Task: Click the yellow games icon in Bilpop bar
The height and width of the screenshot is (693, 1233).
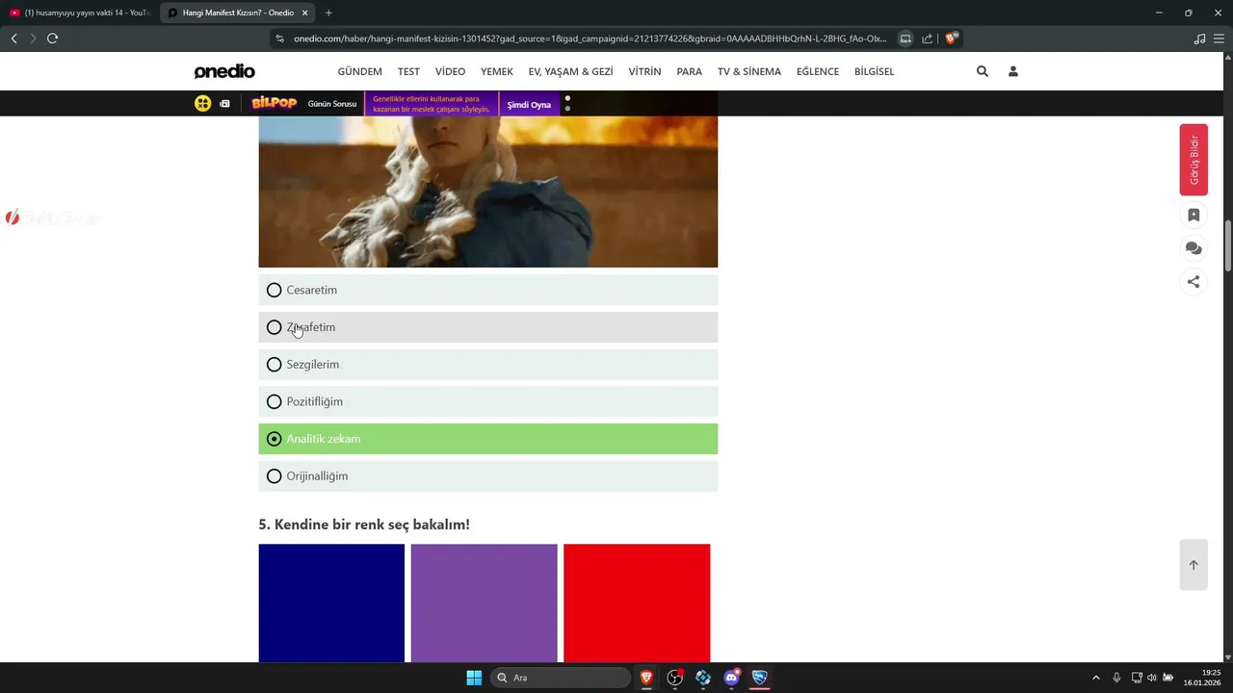Action: pyautogui.click(x=202, y=103)
